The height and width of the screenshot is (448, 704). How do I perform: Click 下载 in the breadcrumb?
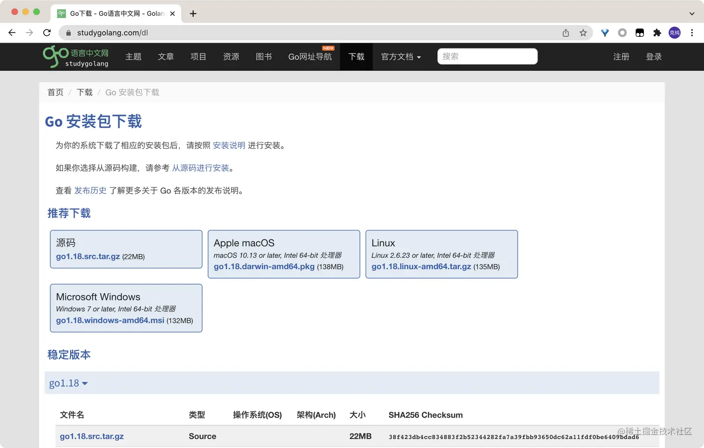pos(85,92)
